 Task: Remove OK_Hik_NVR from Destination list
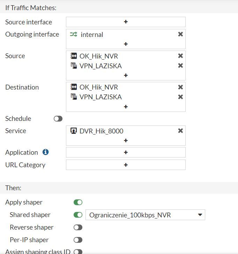point(180,87)
